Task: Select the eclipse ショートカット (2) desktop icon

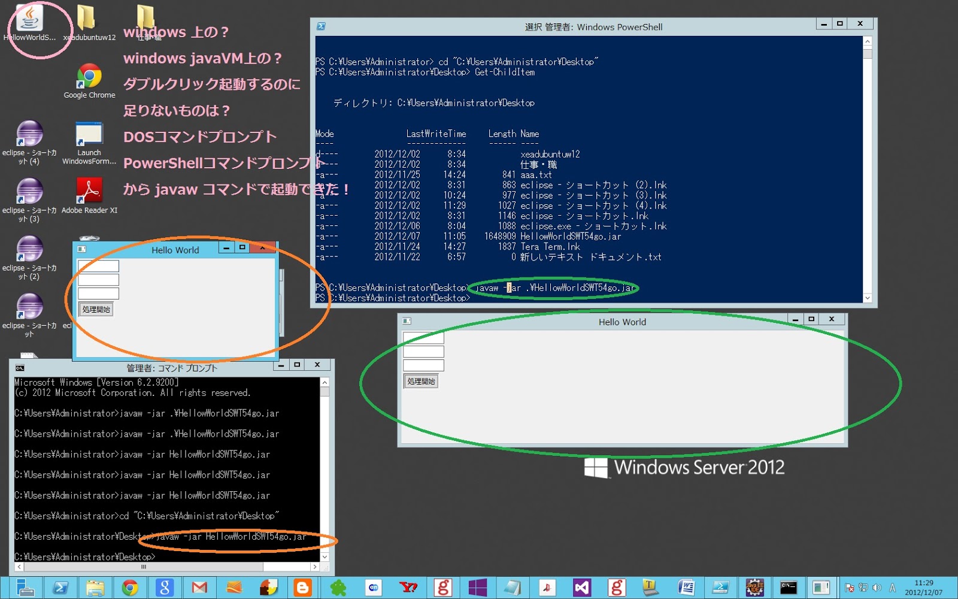Action: tap(29, 258)
